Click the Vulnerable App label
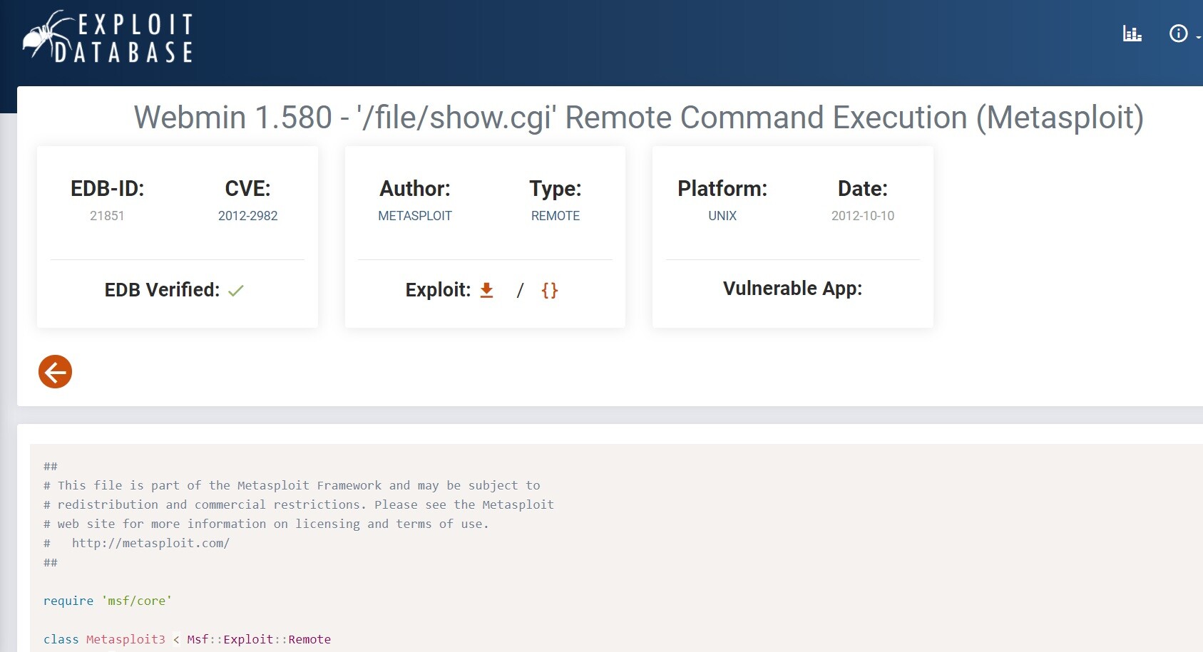Viewport: 1203px width, 652px height. point(792,289)
